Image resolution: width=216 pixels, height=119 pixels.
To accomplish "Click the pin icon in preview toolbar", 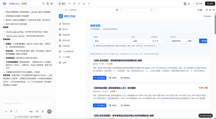I will (207, 10).
